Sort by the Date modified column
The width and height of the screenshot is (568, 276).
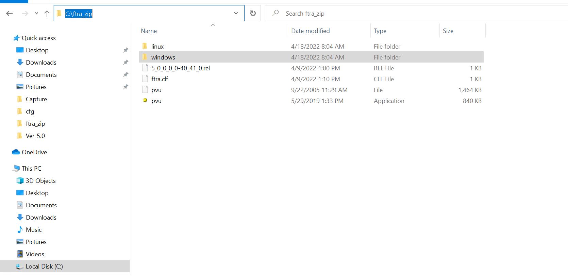click(x=311, y=31)
